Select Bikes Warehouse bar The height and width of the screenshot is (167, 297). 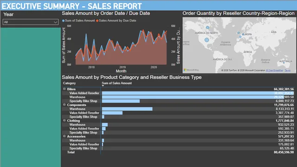(193, 97)
